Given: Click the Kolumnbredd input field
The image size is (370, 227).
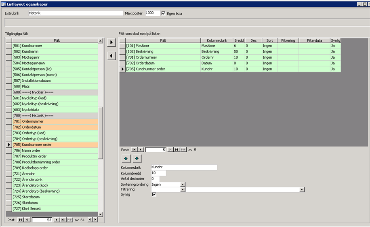Looking at the screenshot, I should click(x=158, y=173).
